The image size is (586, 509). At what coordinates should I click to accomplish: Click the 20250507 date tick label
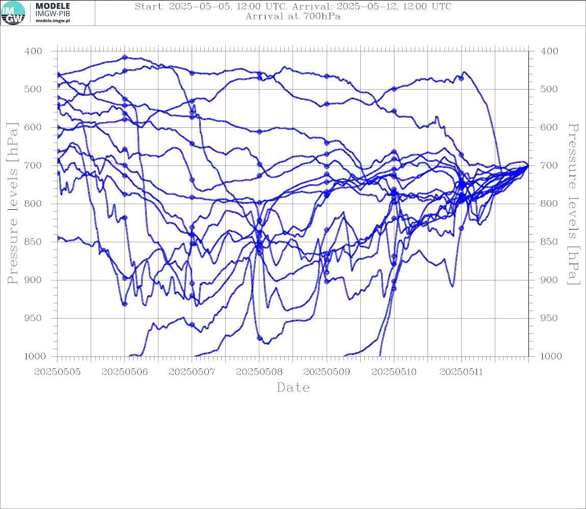pos(192,372)
